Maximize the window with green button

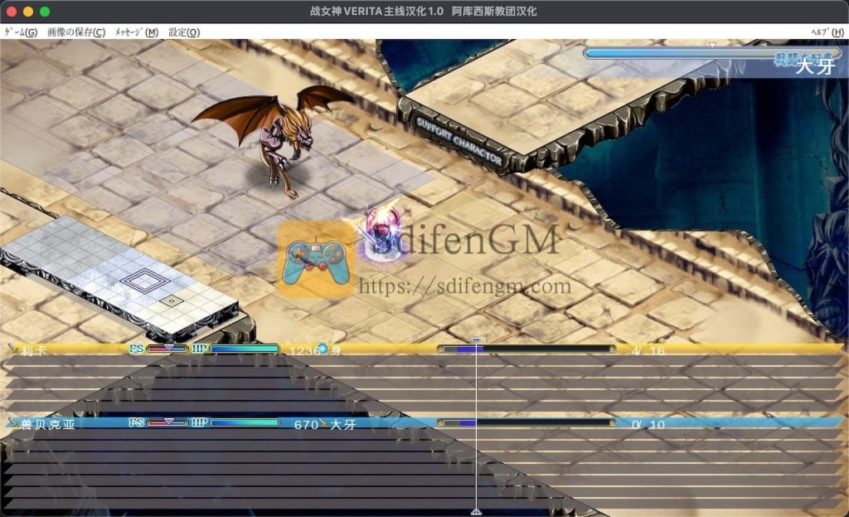pos(45,12)
